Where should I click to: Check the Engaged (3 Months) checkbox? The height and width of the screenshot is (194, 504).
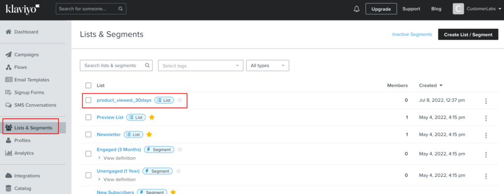click(x=89, y=154)
